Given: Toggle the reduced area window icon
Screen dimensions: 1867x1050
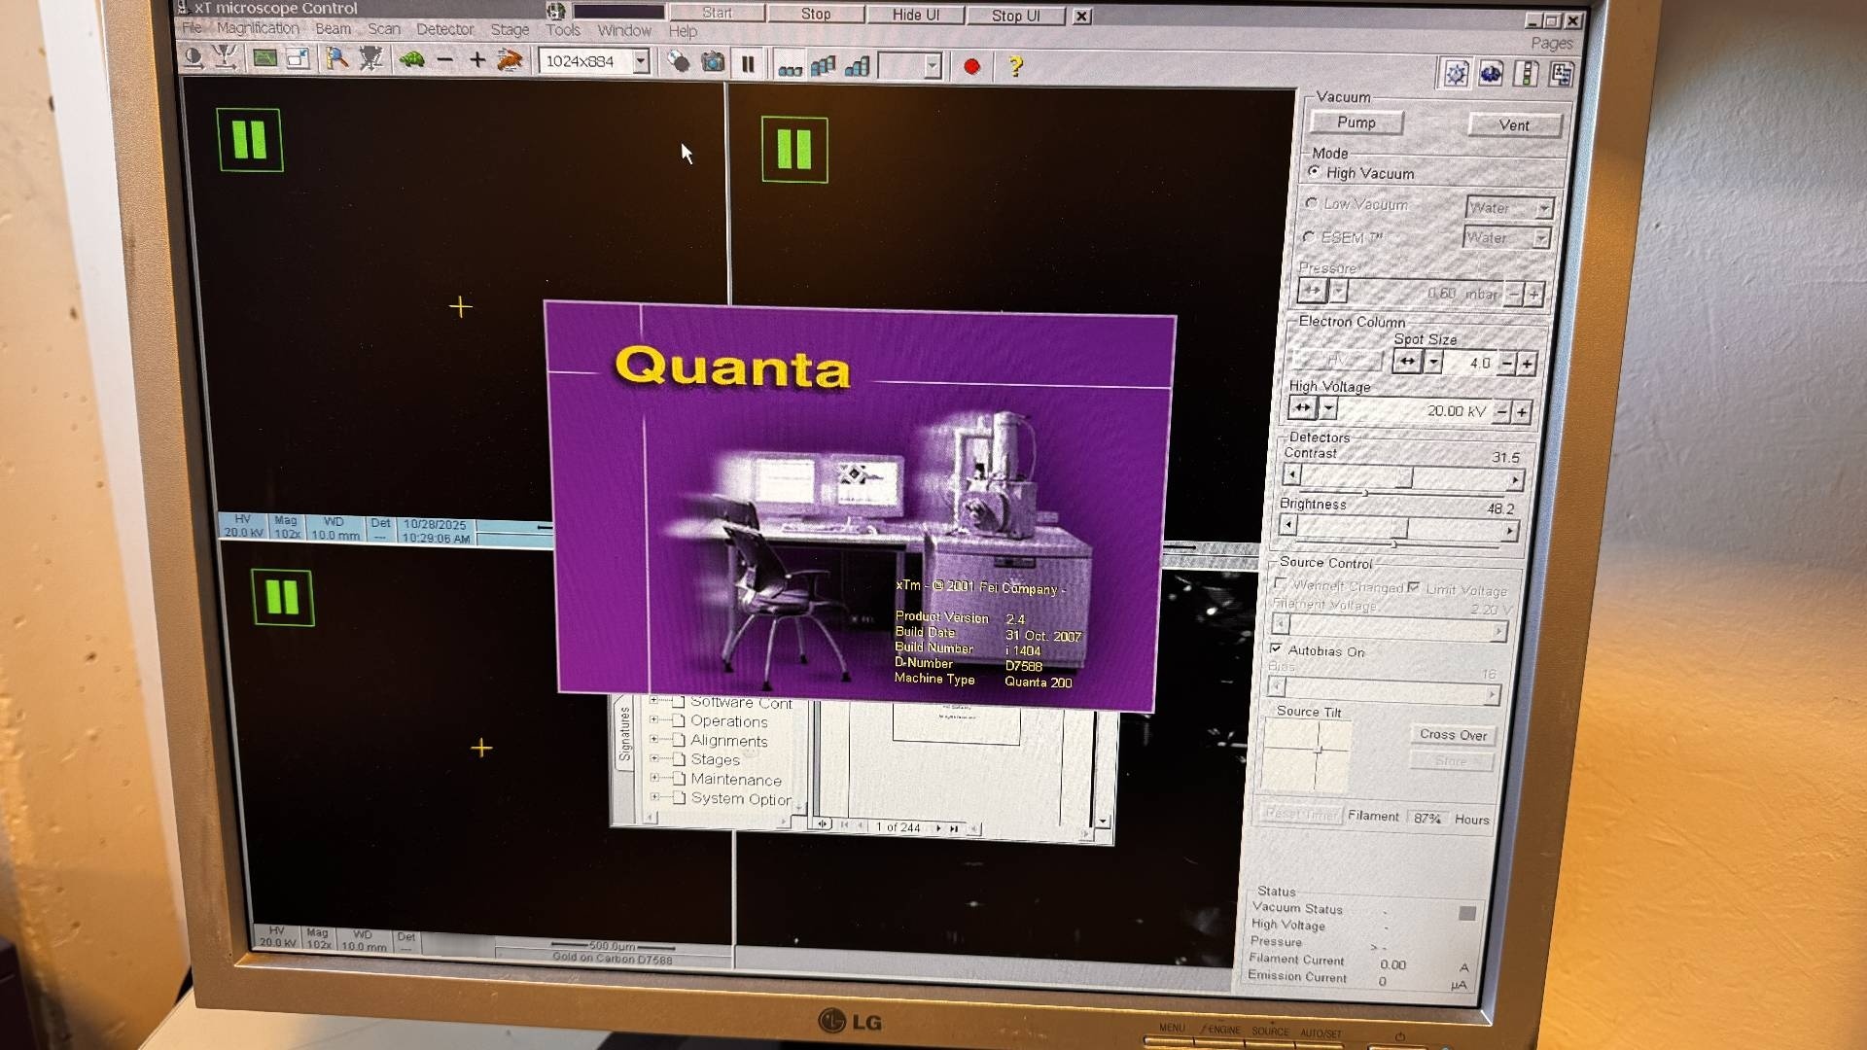Looking at the screenshot, I should pos(298,58).
